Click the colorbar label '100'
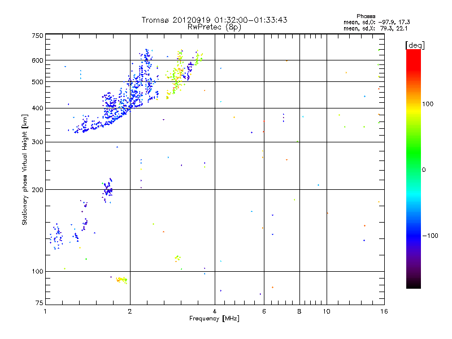 (x=428, y=104)
